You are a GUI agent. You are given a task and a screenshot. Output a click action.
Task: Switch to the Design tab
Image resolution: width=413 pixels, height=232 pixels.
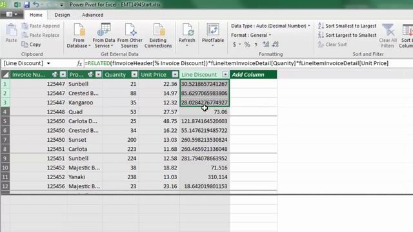(x=62, y=15)
